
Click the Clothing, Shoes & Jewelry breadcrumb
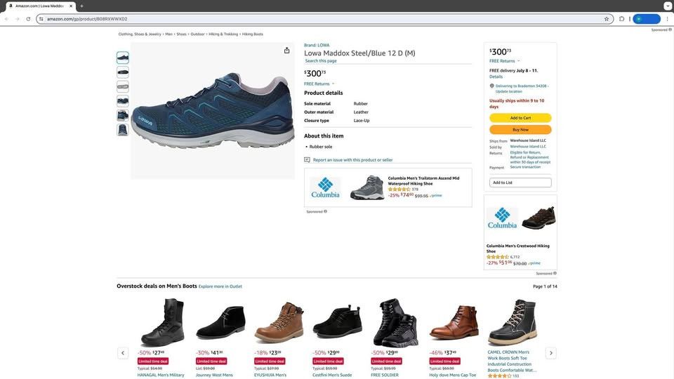coord(140,34)
